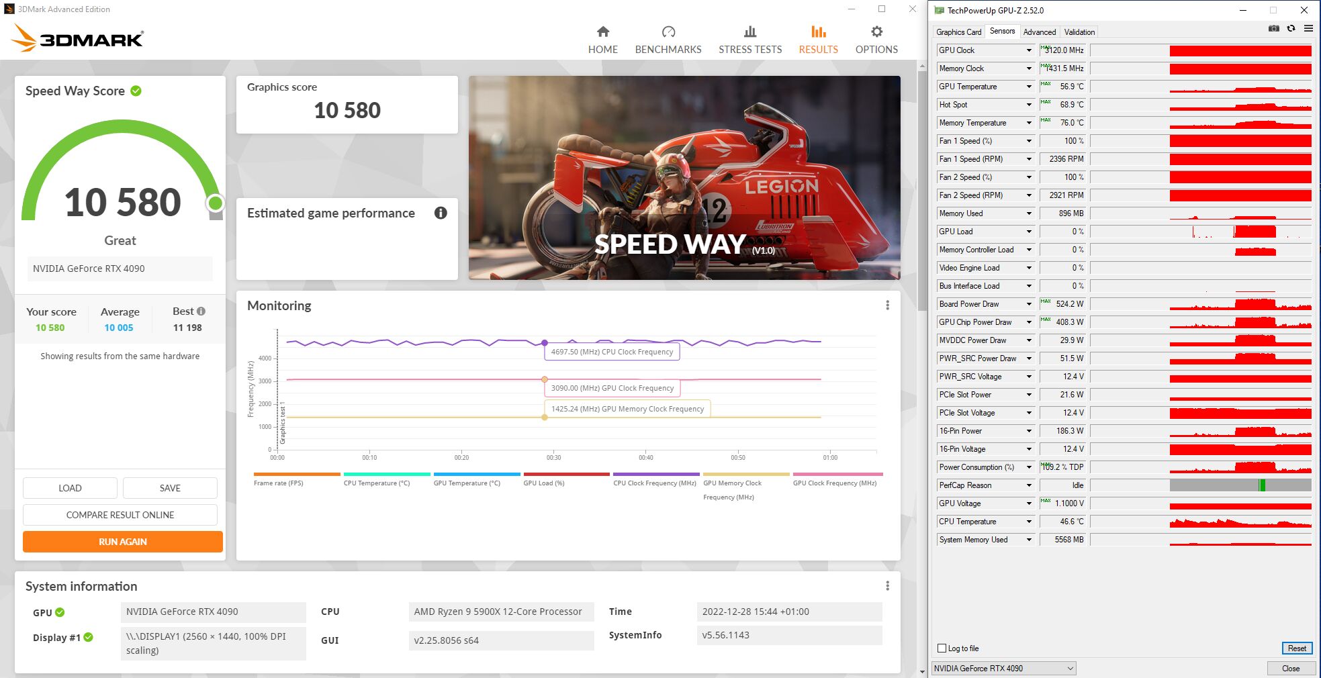The height and width of the screenshot is (678, 1321).
Task: Click info icon beside Best score
Action: point(201,311)
